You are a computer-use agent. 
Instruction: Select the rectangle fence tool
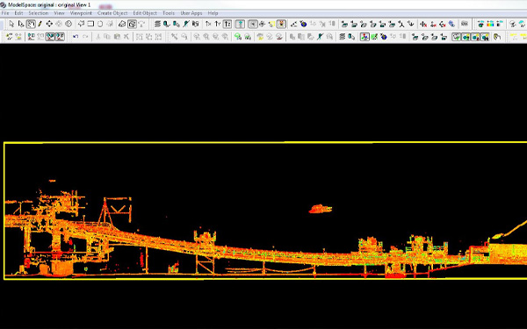pyautogui.click(x=90, y=24)
